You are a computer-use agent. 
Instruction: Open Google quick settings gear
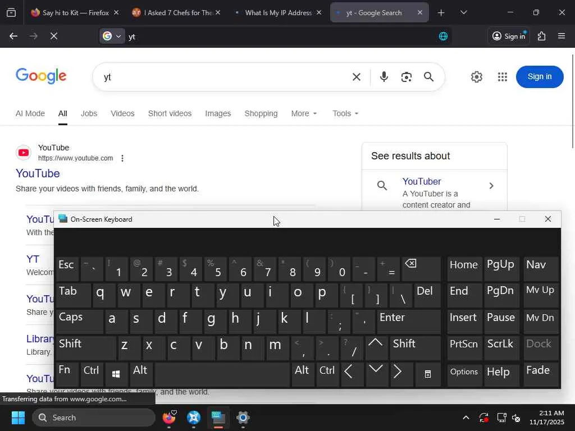tap(477, 77)
